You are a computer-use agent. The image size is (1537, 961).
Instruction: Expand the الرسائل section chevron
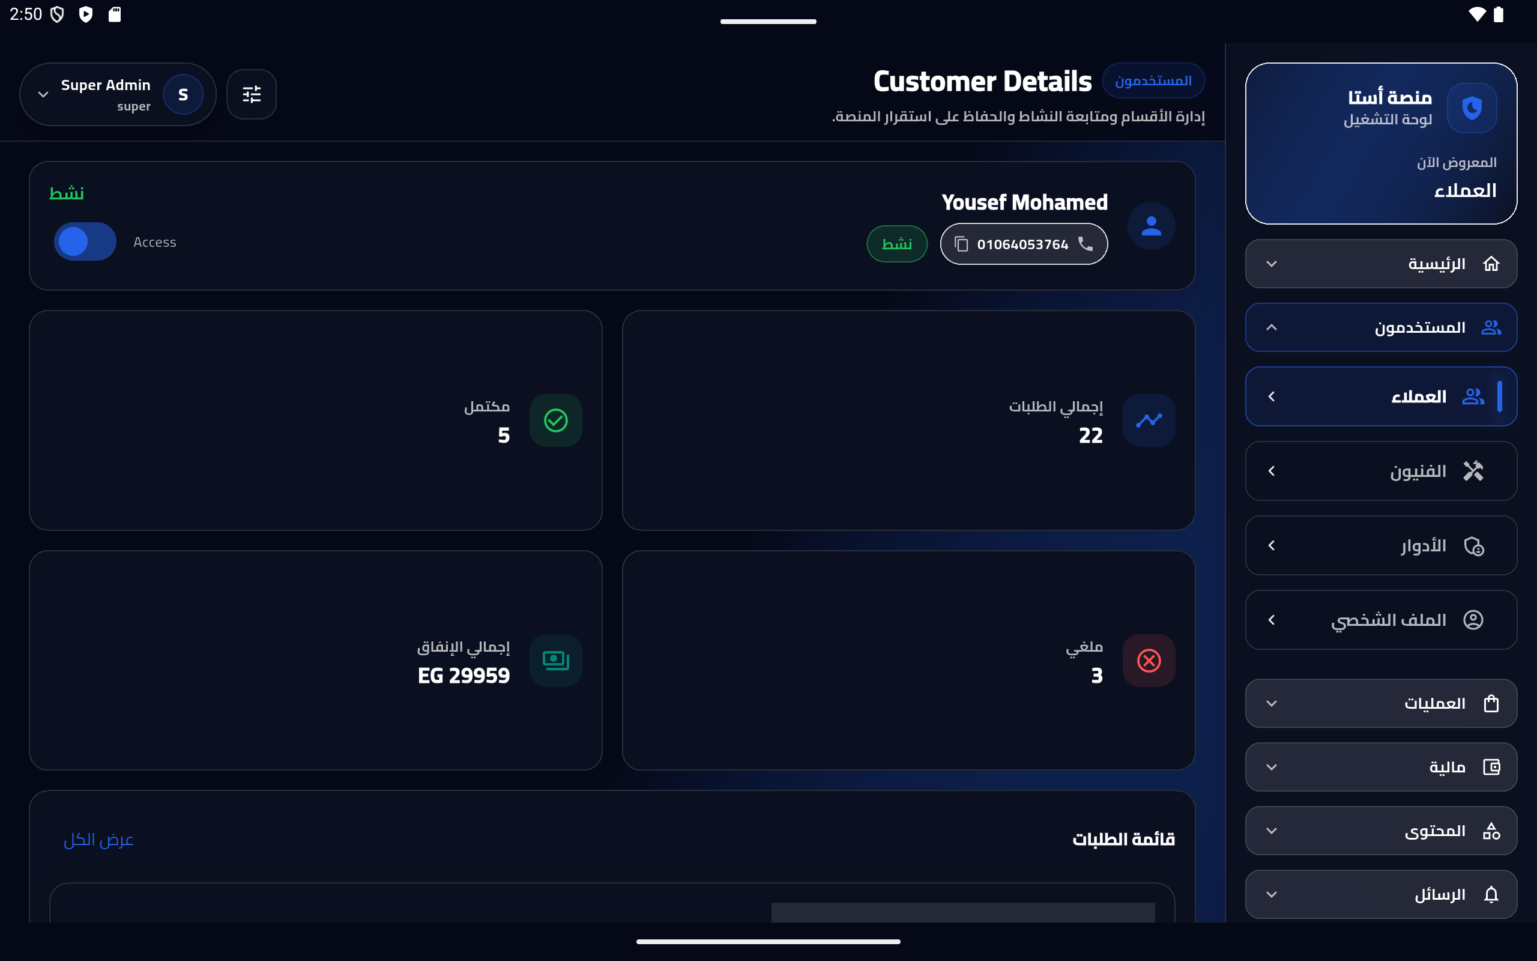[x=1272, y=894]
